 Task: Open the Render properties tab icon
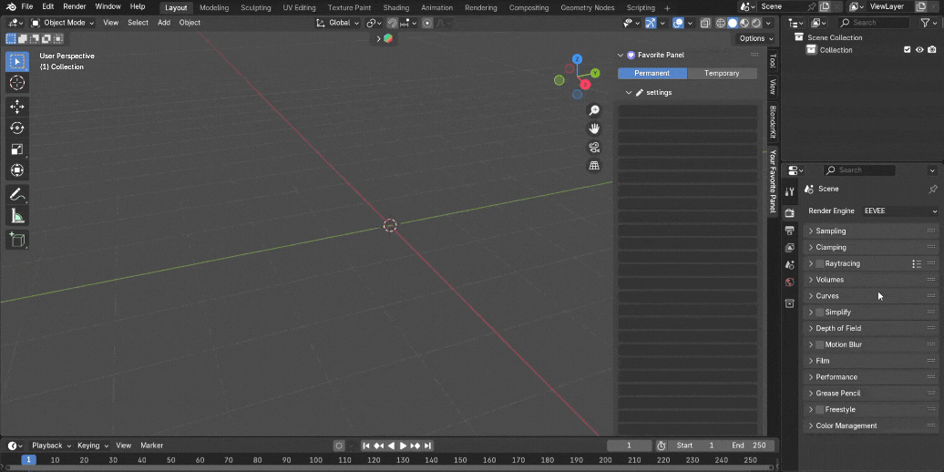pyautogui.click(x=790, y=212)
